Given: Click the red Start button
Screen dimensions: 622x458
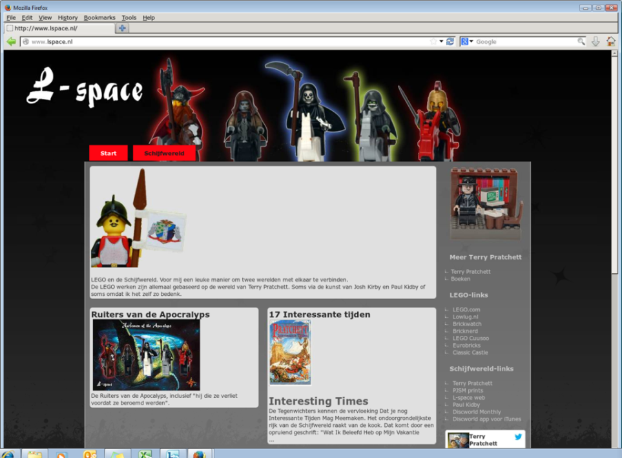Looking at the screenshot, I should coord(109,153).
